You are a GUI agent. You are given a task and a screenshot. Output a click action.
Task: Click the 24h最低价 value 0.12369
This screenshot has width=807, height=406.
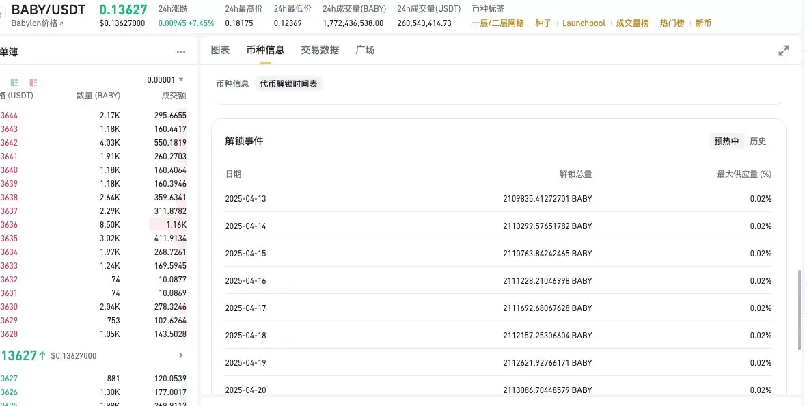point(288,23)
